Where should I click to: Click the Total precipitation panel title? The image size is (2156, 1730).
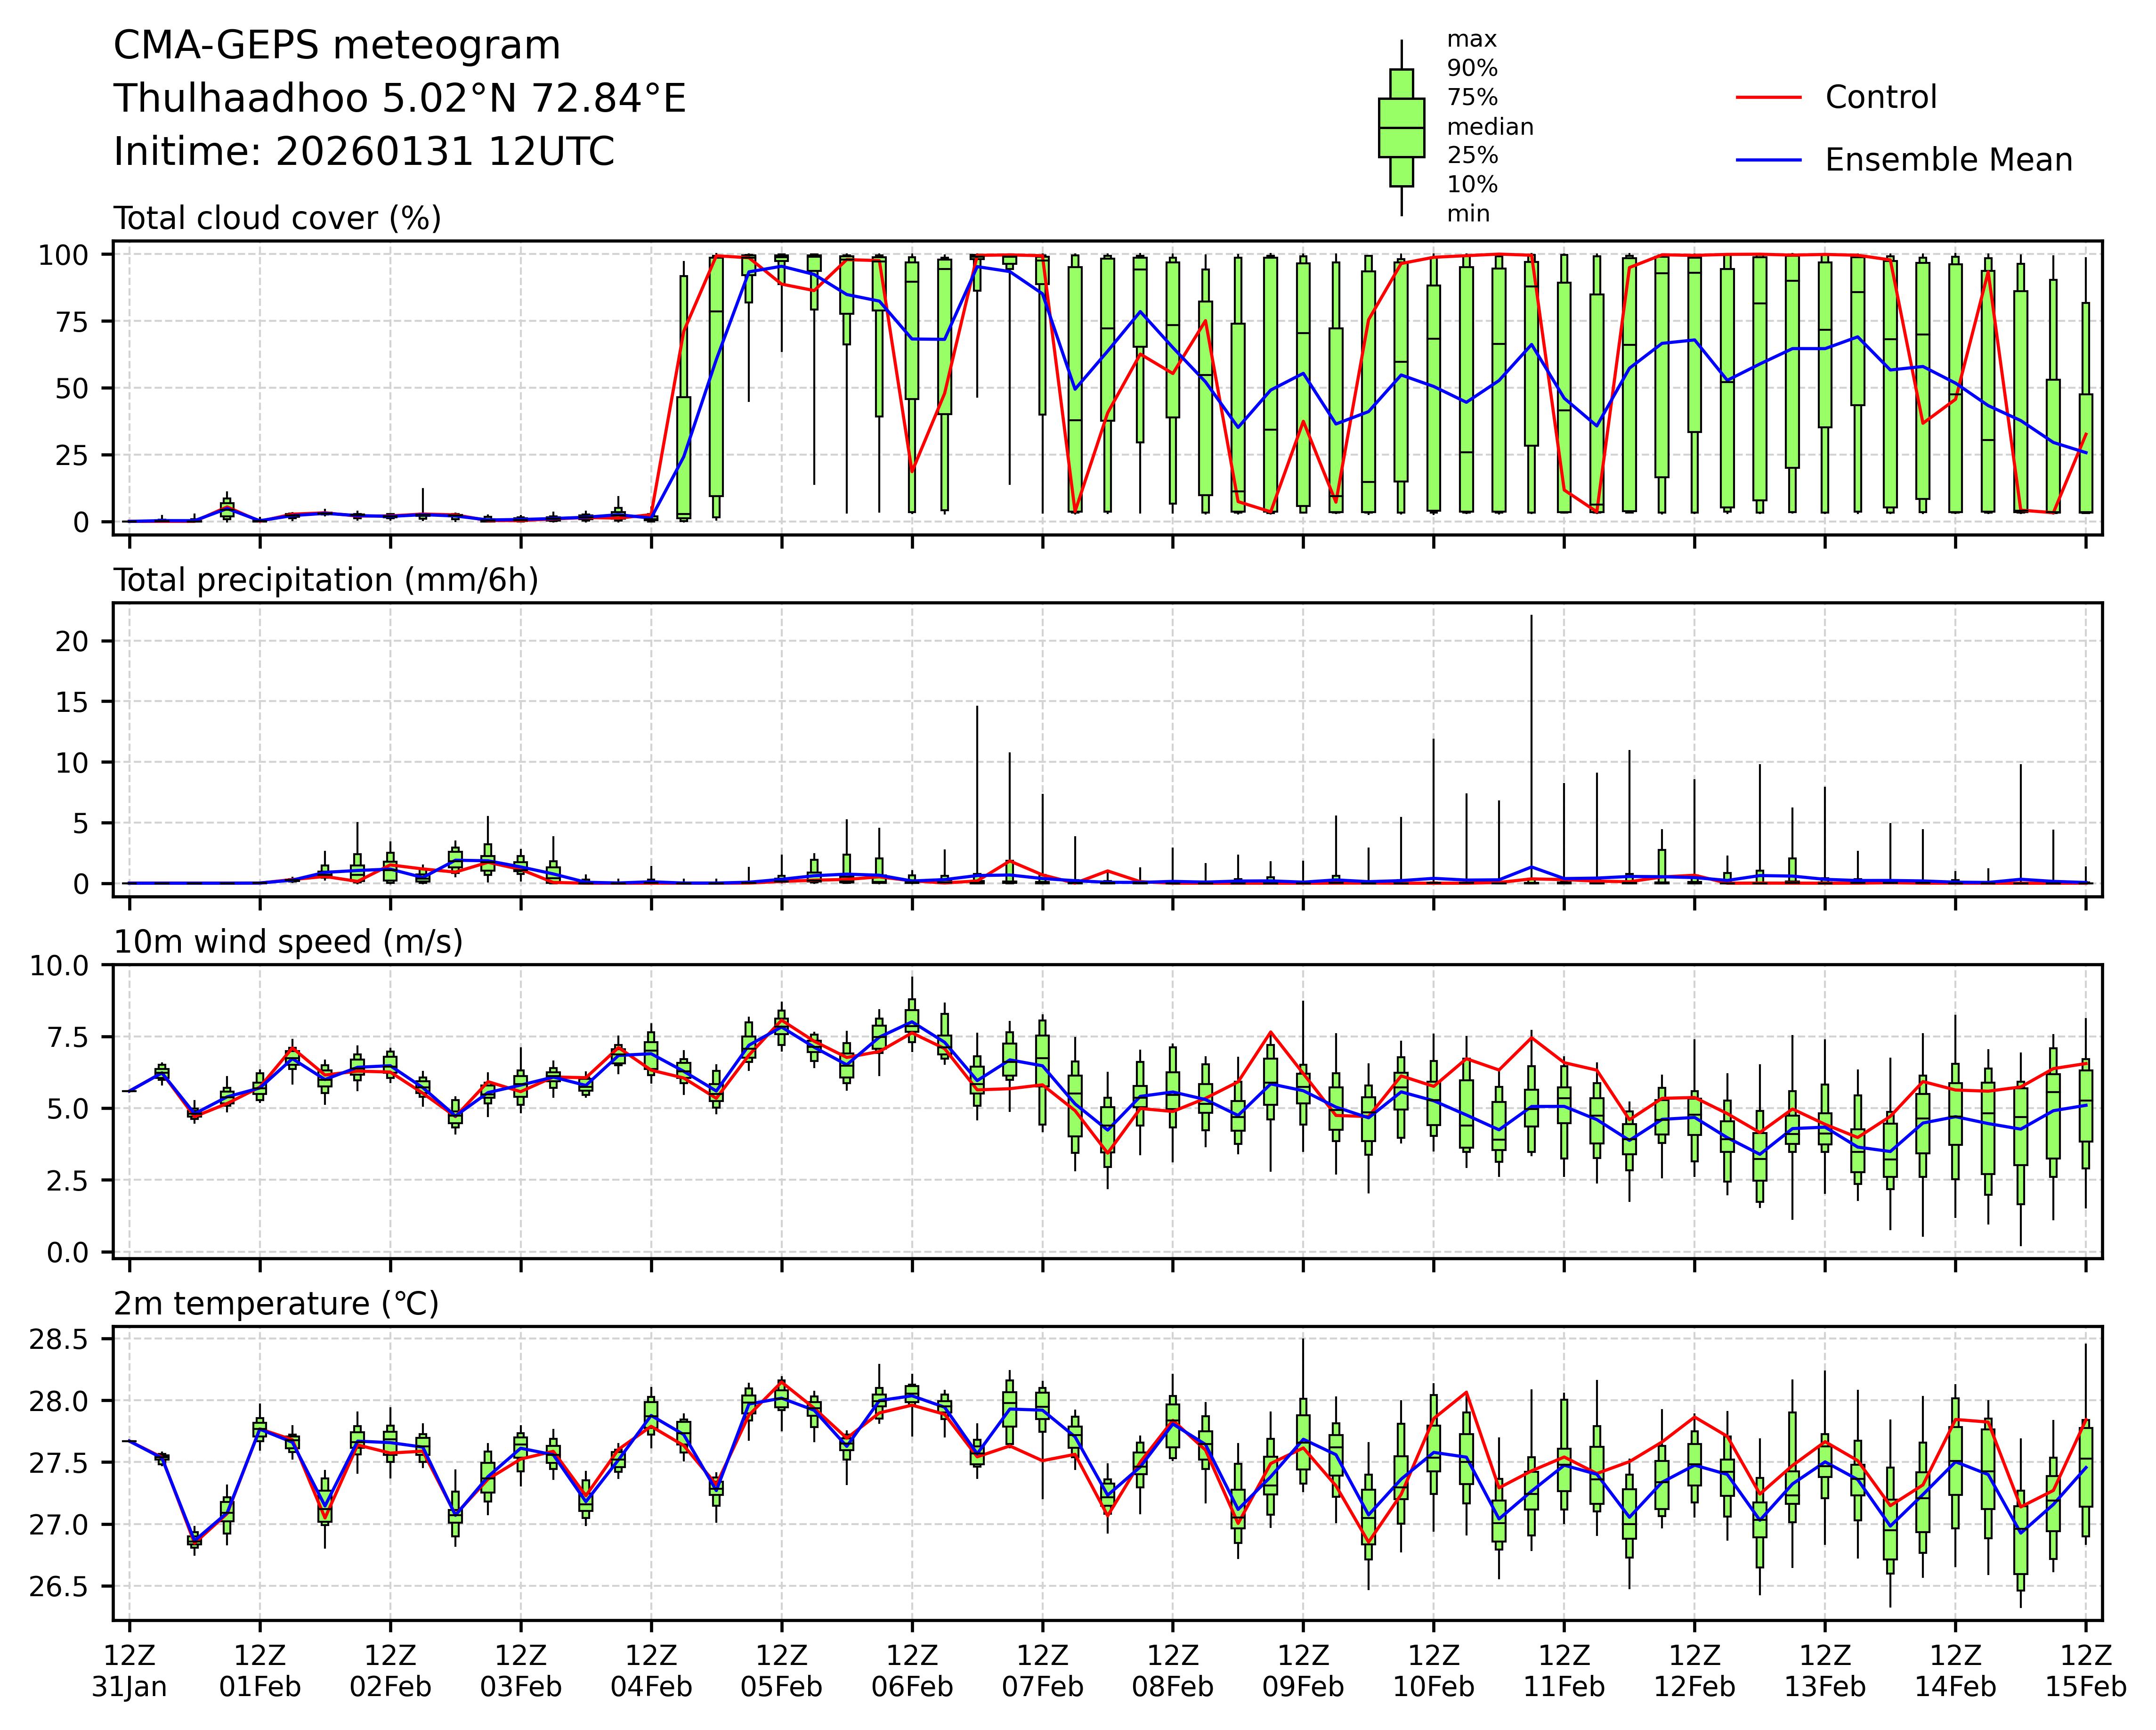(325, 580)
